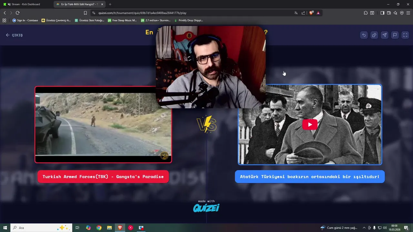
Task: Click the Ara taskbar search box
Action: 41,228
